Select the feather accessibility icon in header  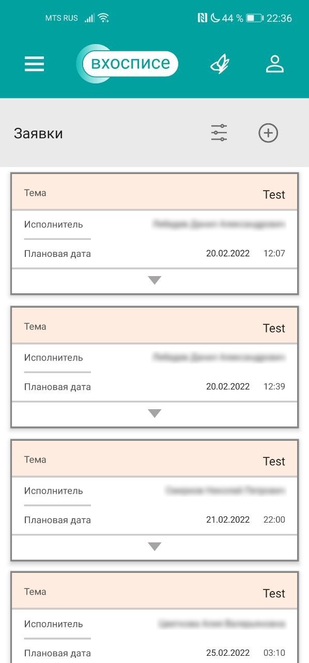tap(219, 63)
